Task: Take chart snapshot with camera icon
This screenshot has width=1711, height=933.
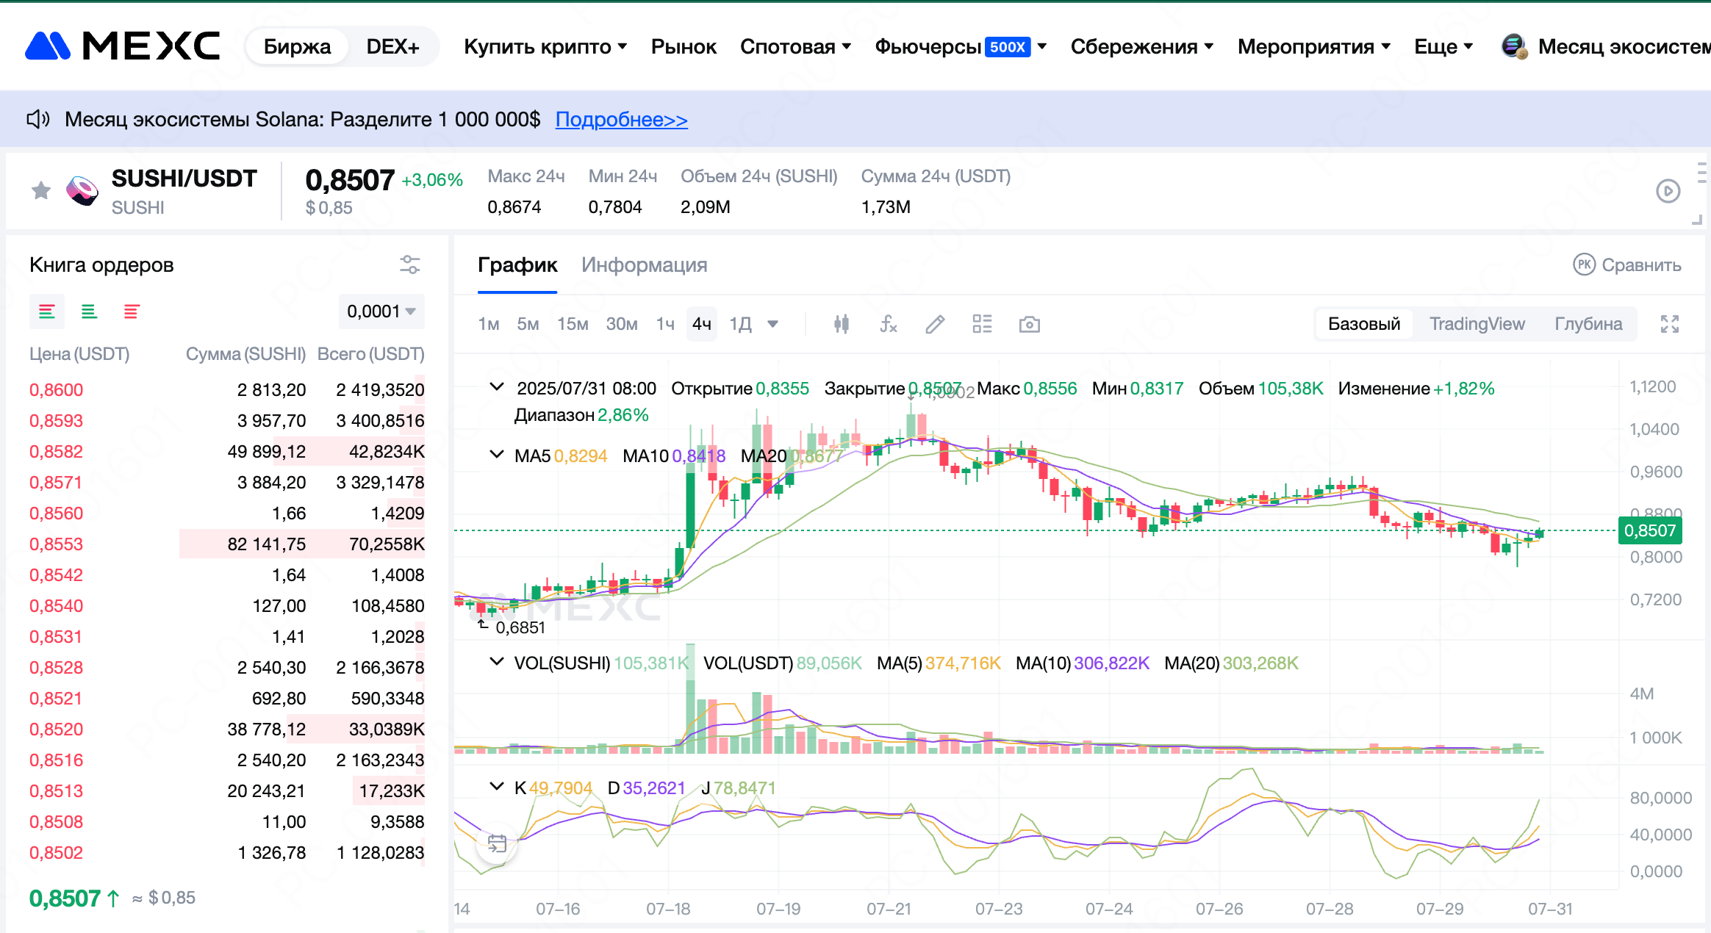Action: point(1029,324)
